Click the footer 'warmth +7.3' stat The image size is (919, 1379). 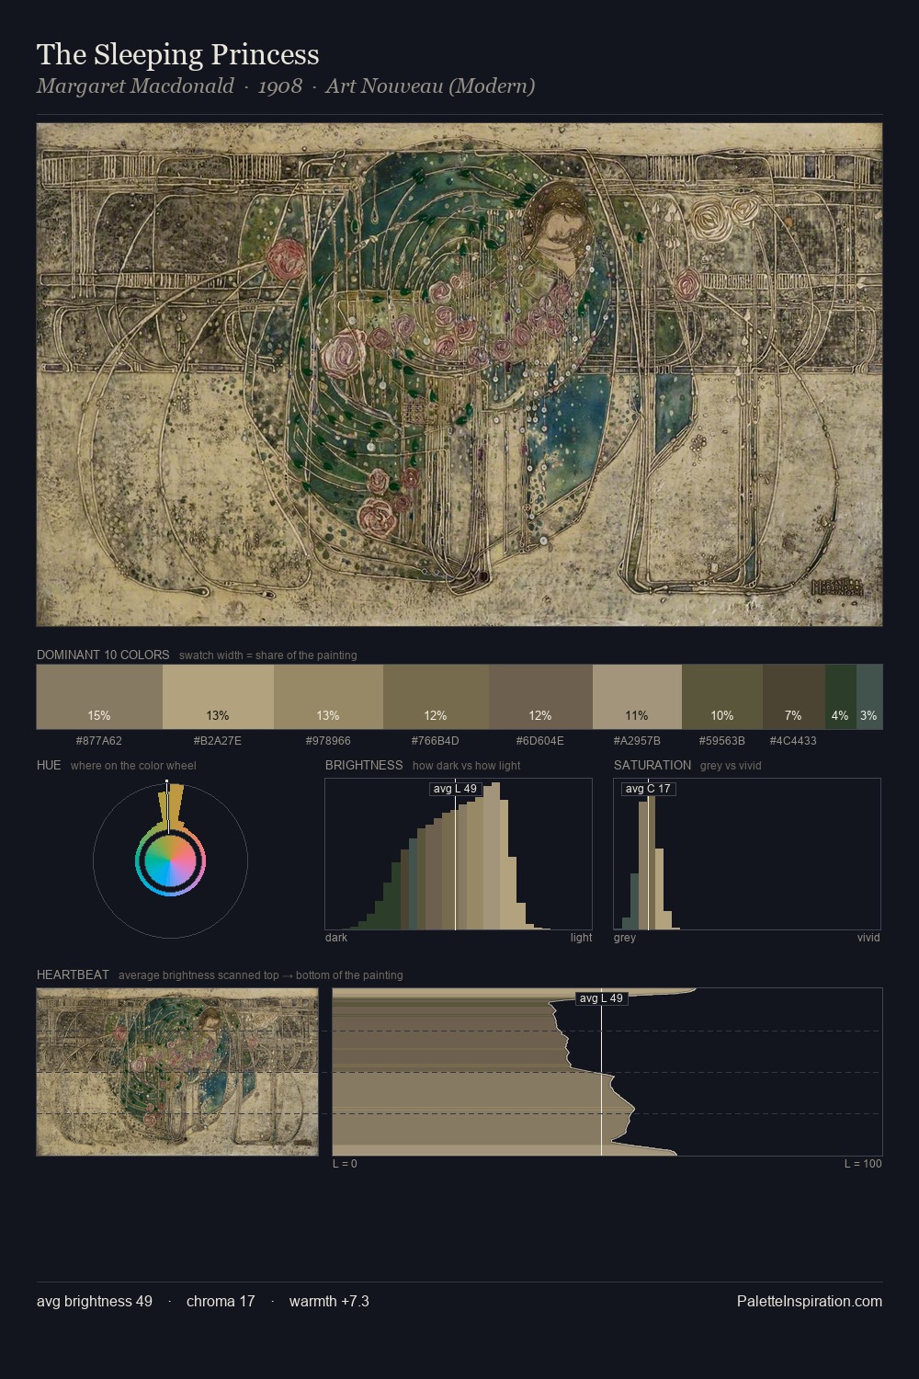click(x=329, y=1301)
